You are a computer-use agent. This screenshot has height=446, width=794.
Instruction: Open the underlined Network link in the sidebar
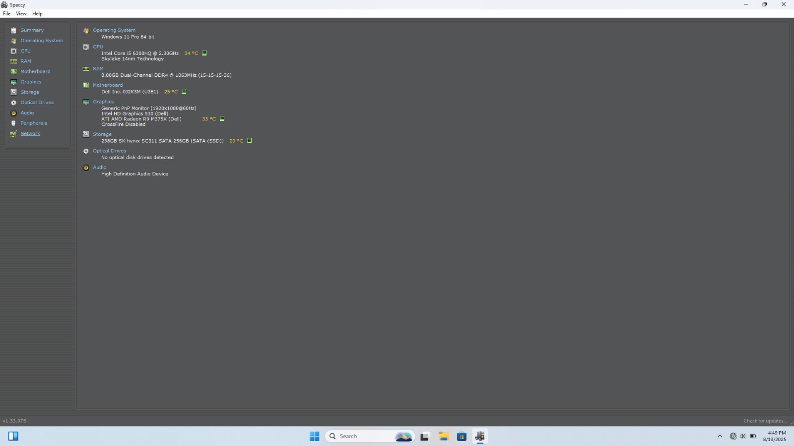pyautogui.click(x=30, y=133)
